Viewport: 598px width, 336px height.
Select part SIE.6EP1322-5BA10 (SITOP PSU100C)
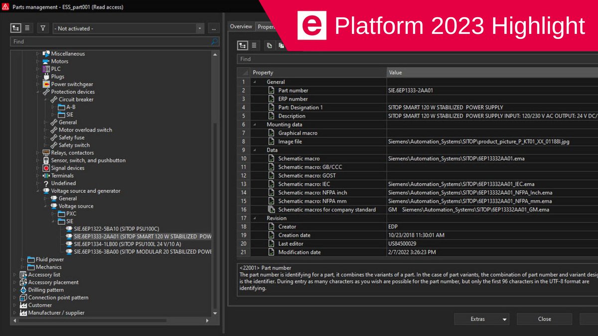116,229
